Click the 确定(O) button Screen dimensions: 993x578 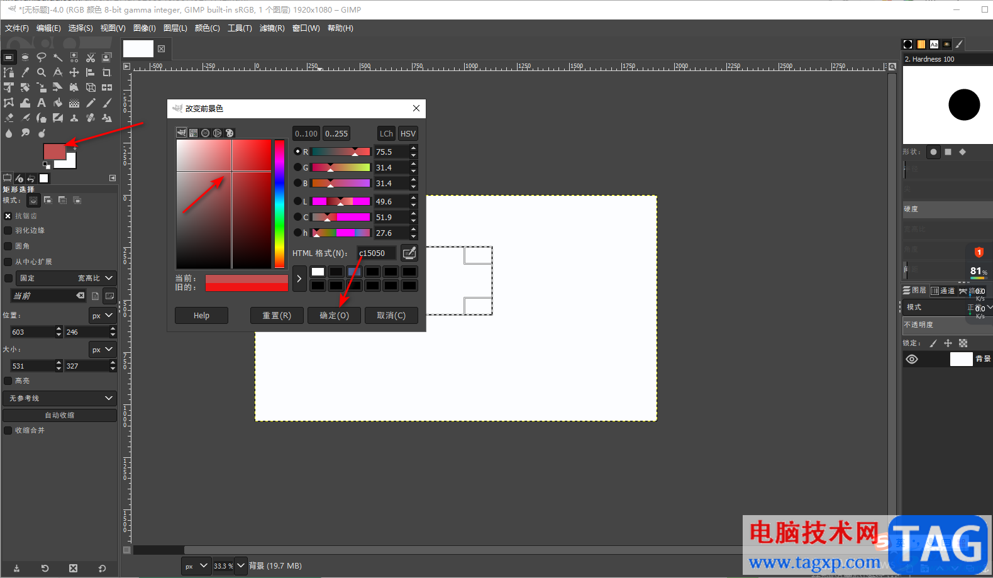click(334, 315)
